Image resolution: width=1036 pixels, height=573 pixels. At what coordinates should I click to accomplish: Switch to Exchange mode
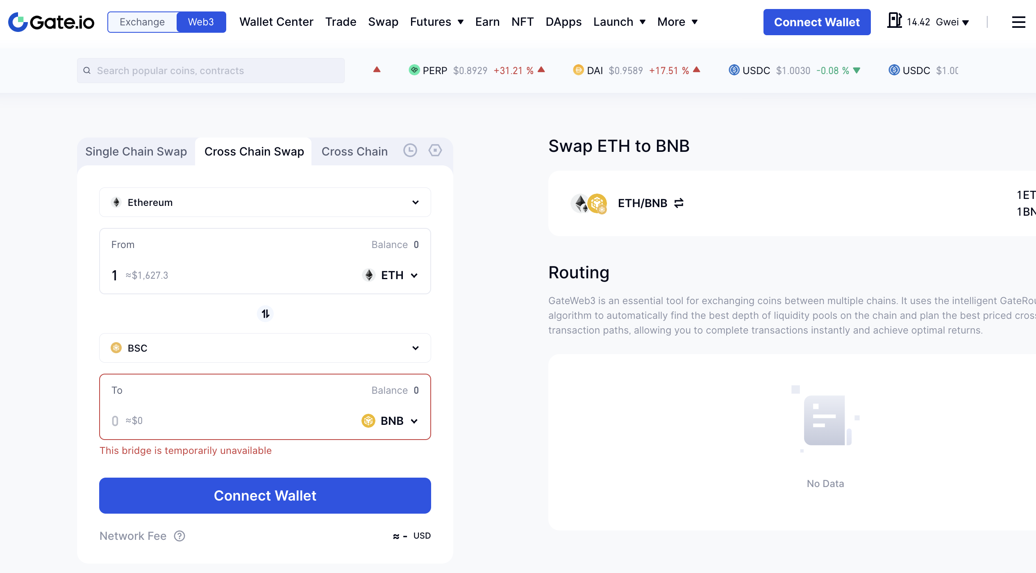tap(142, 22)
